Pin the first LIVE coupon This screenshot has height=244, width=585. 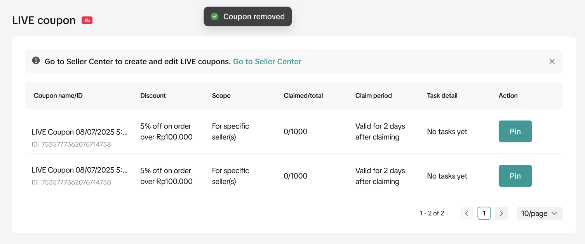(x=515, y=132)
